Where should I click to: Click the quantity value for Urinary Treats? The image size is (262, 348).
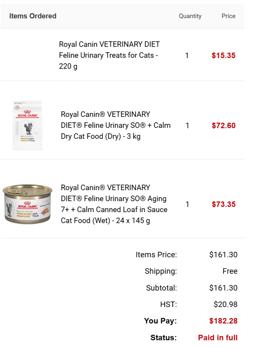click(x=187, y=56)
